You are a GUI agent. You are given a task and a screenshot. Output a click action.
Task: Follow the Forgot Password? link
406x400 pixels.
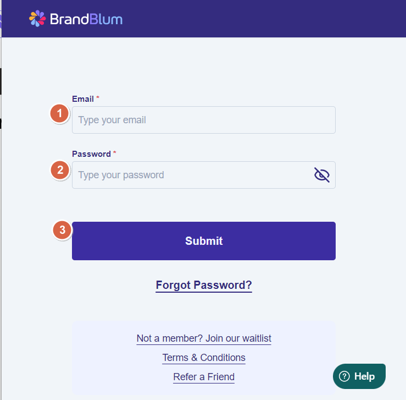204,285
